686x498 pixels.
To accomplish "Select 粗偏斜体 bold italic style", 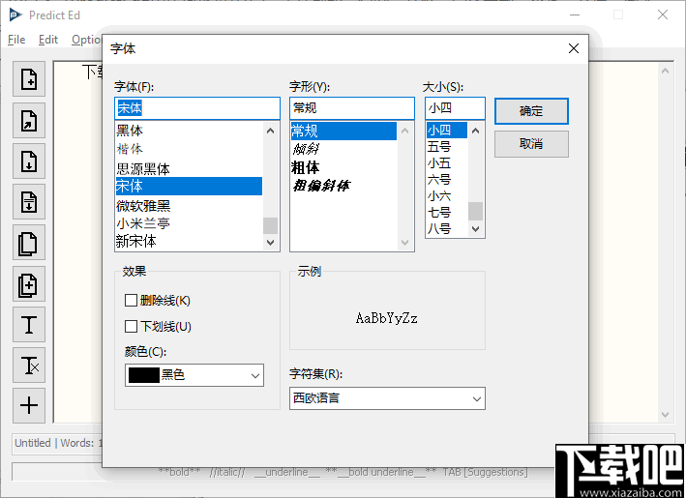I will 343,186.
